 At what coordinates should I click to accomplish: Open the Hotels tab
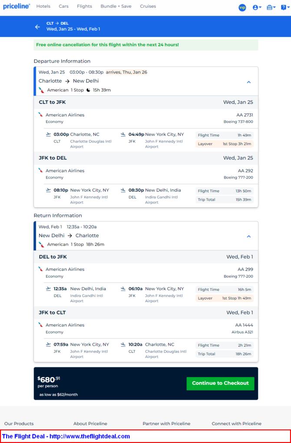pos(43,6)
